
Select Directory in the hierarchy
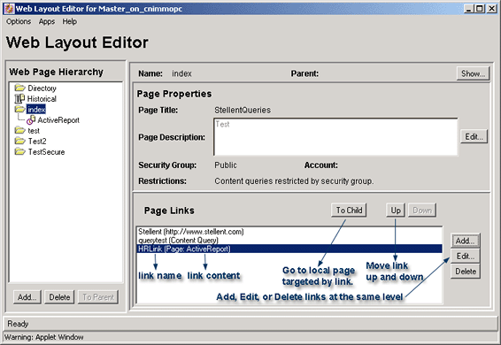click(x=42, y=88)
